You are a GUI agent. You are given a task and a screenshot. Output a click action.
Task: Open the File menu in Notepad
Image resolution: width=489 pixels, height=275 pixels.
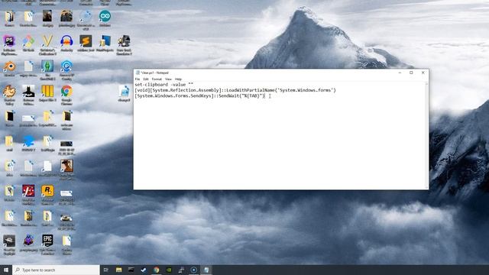(x=138, y=79)
